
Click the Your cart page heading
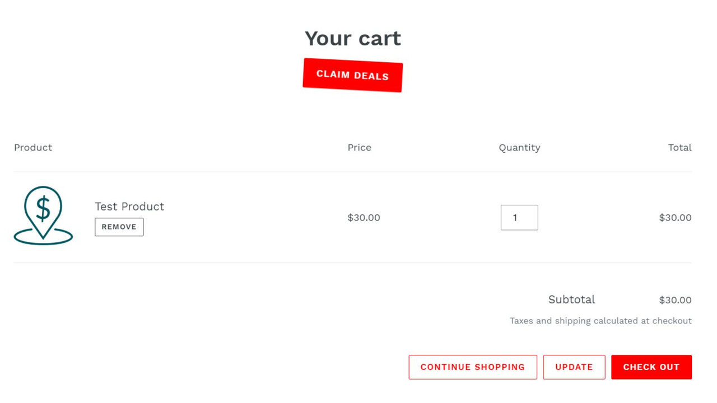pos(352,38)
